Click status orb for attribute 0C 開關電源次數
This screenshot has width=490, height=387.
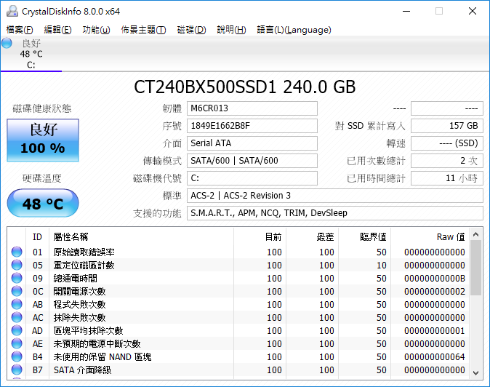tap(17, 292)
